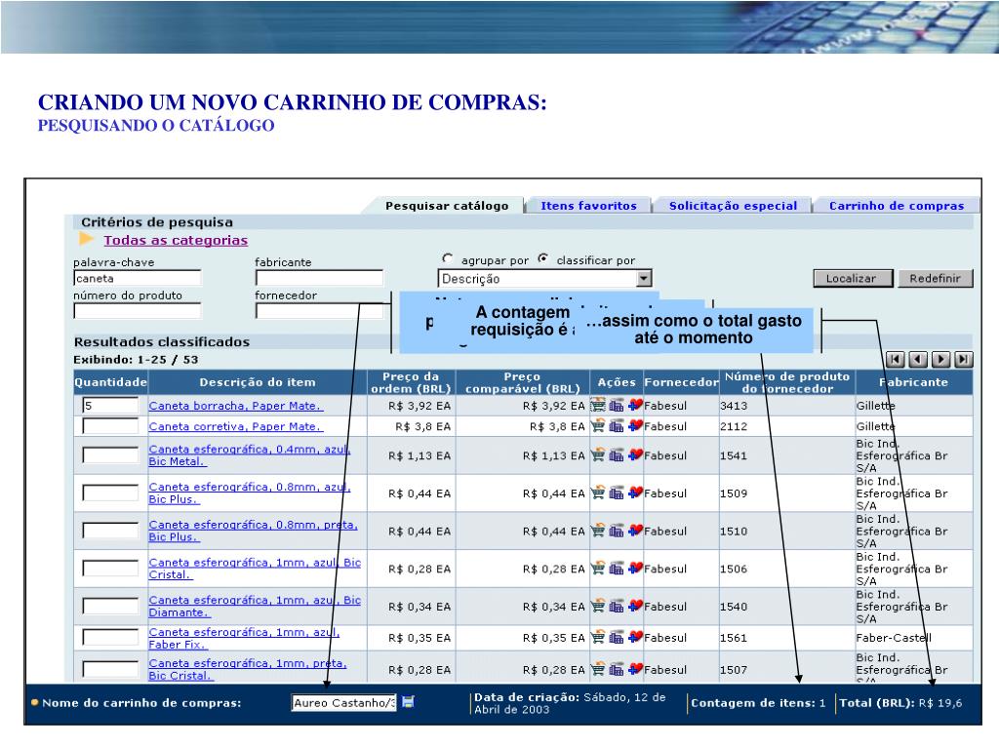Image resolution: width=999 pixels, height=749 pixels.
Task: Open 'Caneta corretiva, Paper Mate' item link
Action: pyautogui.click(x=235, y=427)
